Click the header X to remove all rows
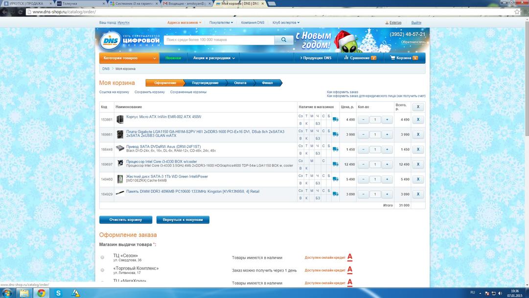This screenshot has height=298, width=529. 418,107
